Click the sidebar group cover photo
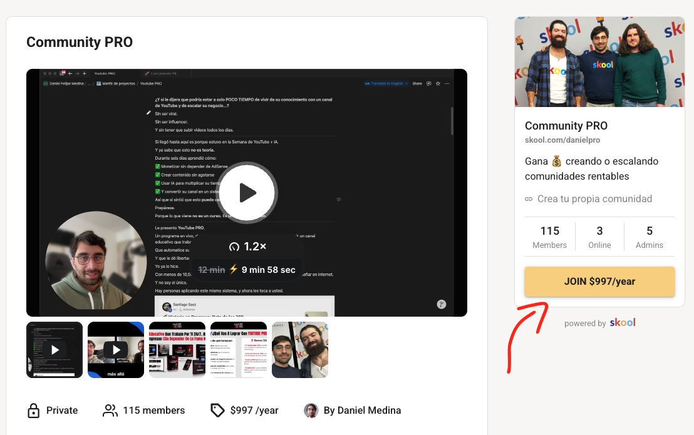Screen dimensions: 694x435 599,62
